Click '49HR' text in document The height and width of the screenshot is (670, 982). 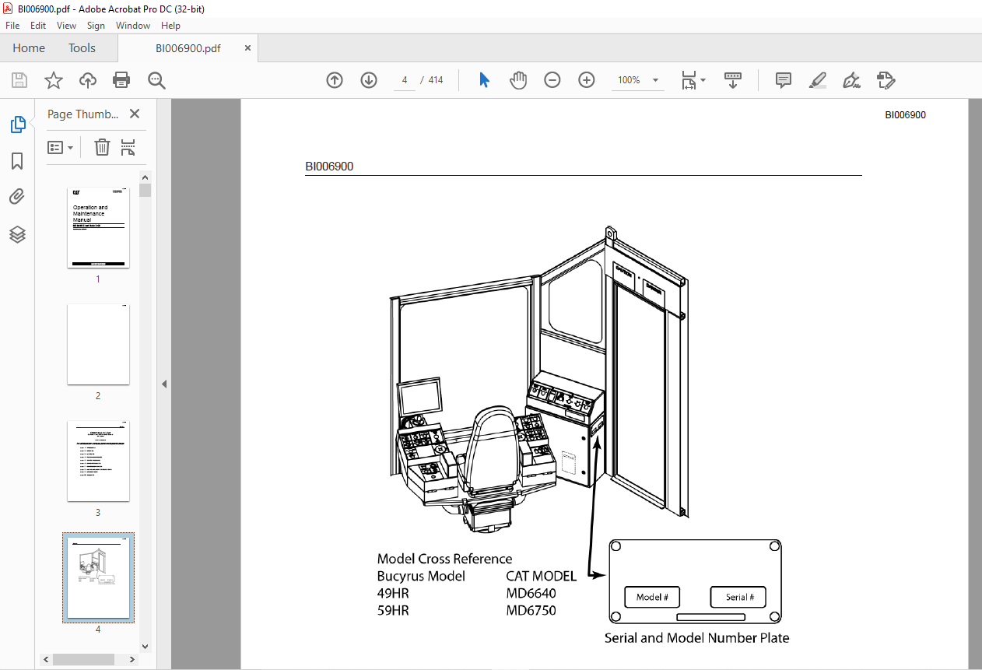coord(393,593)
